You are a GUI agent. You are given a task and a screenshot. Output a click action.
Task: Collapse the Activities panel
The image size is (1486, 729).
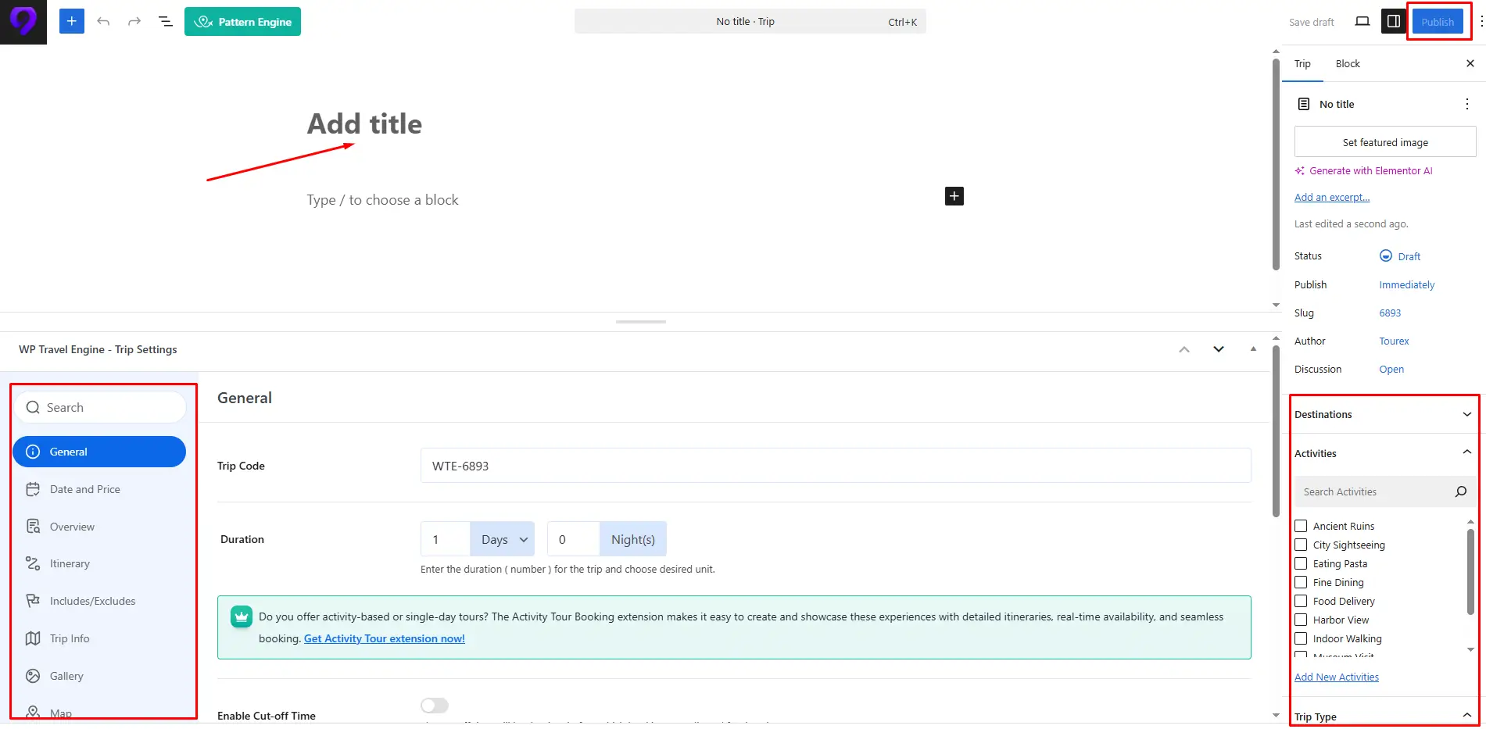[x=1384, y=453]
